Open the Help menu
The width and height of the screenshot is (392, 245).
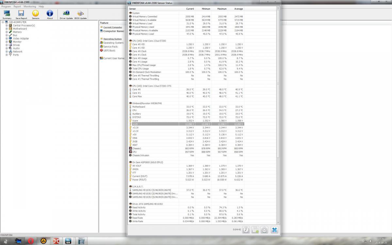coord(41,7)
